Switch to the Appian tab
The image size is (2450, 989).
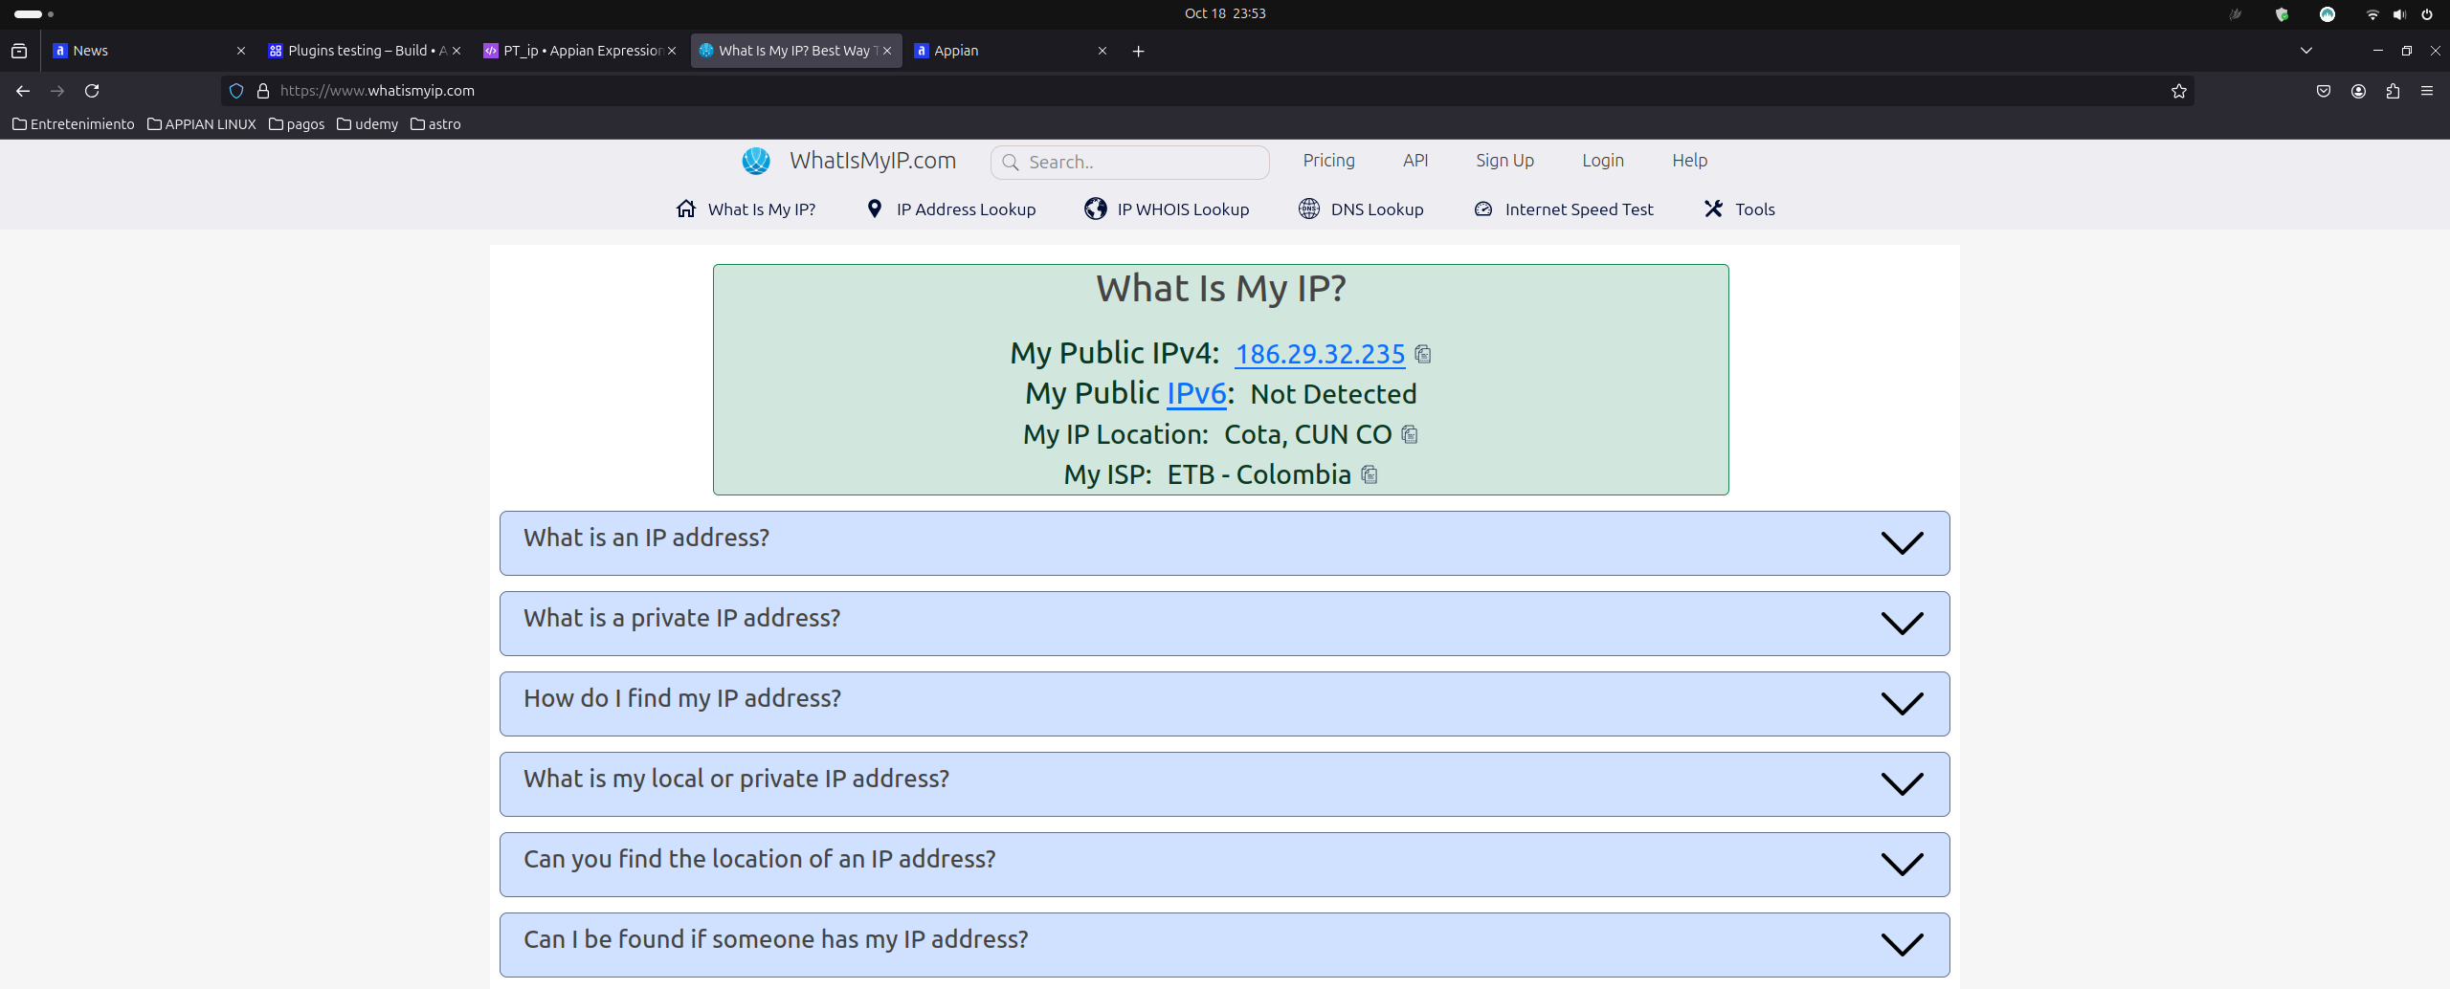point(1010,51)
